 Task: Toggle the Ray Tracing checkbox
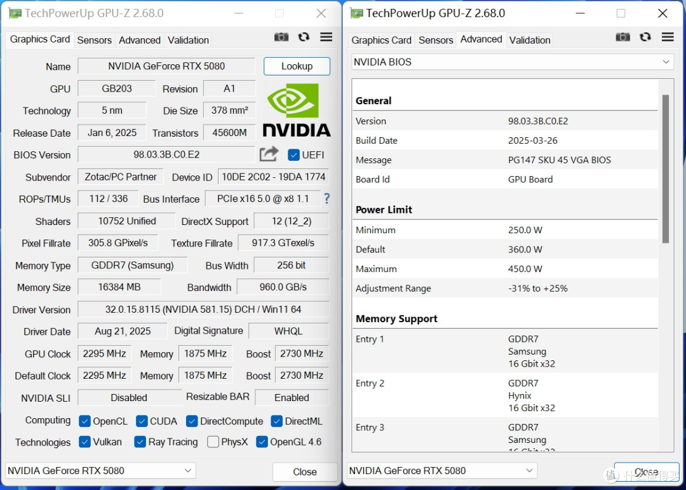pyautogui.click(x=140, y=442)
